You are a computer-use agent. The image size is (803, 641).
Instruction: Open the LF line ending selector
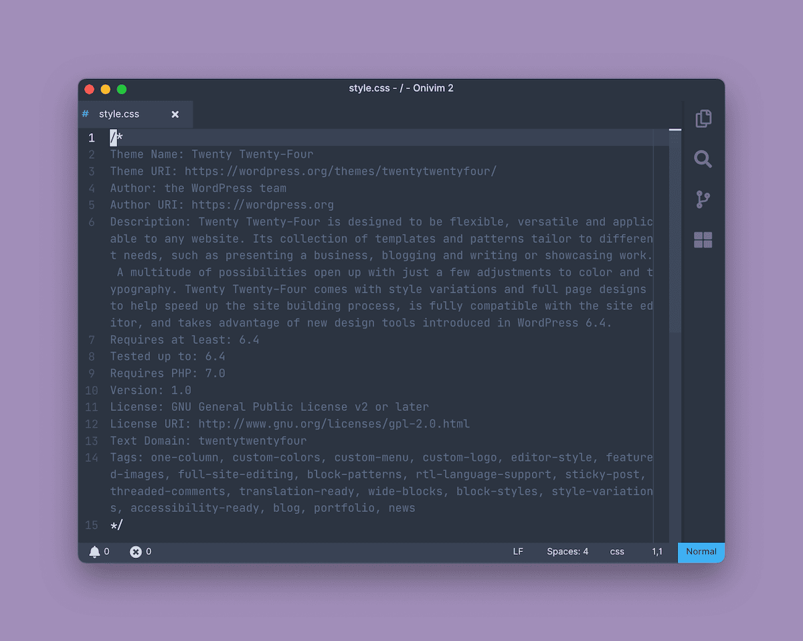518,551
